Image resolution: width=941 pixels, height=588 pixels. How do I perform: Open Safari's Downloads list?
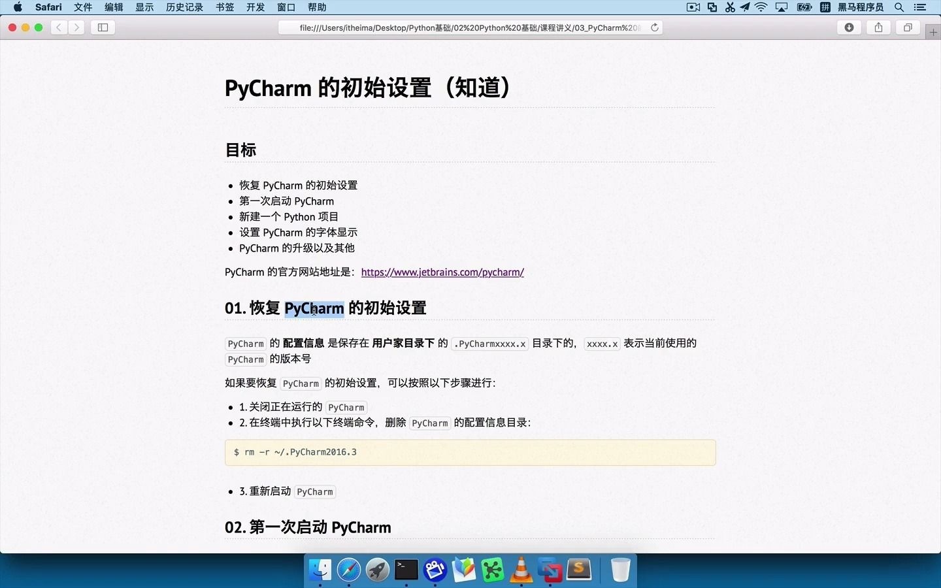coord(848,27)
